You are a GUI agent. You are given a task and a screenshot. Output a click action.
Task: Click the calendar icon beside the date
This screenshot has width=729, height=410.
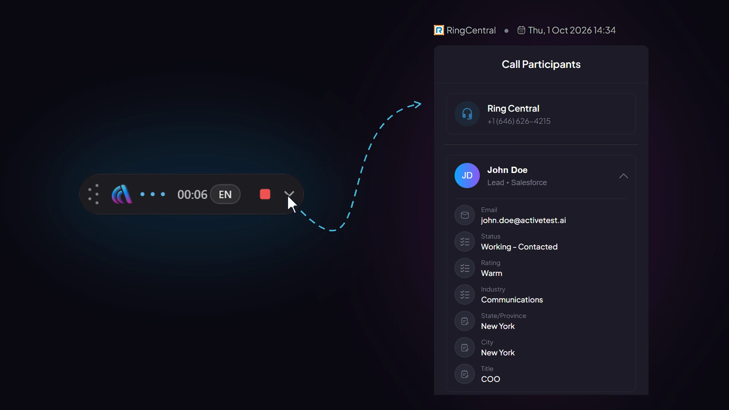(521, 30)
